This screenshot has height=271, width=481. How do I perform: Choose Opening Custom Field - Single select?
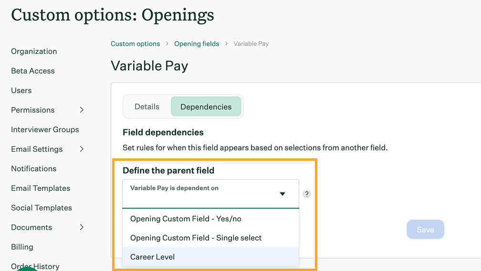pyautogui.click(x=196, y=238)
